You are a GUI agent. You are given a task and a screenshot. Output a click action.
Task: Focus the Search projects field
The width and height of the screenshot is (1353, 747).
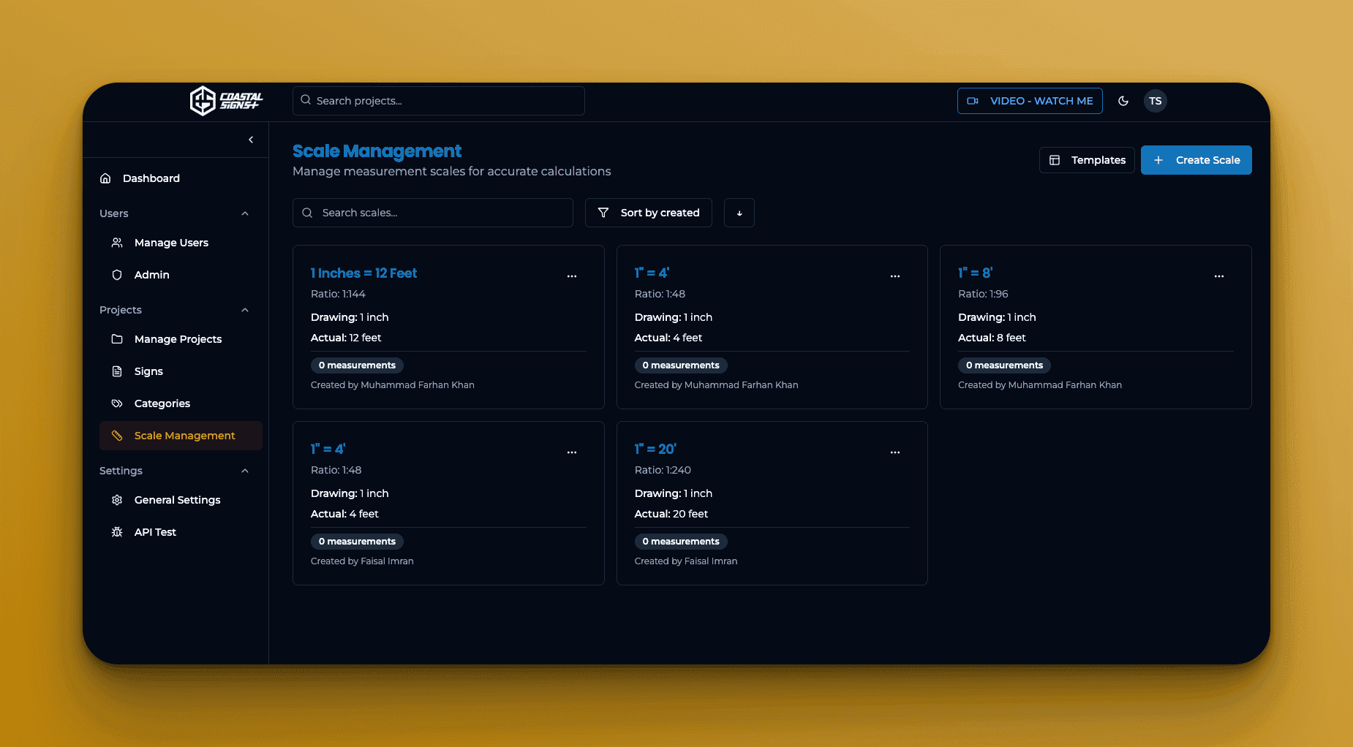(439, 101)
